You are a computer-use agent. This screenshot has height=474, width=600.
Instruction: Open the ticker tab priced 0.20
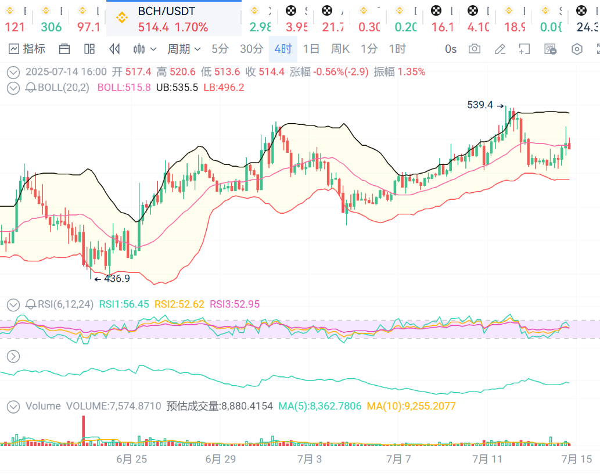(405, 19)
